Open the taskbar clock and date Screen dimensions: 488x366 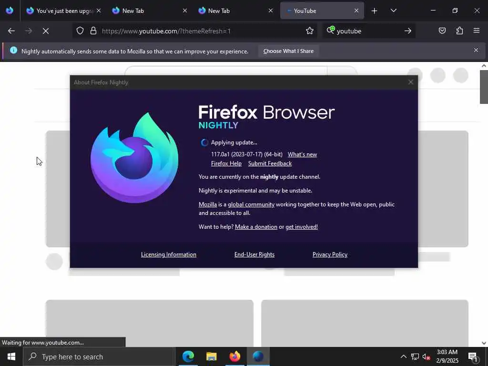447,356
